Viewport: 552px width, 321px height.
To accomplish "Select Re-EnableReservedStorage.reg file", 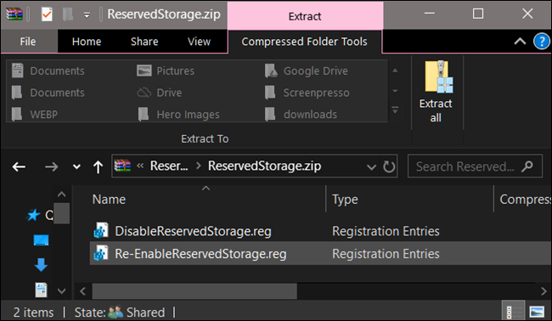I will 200,254.
